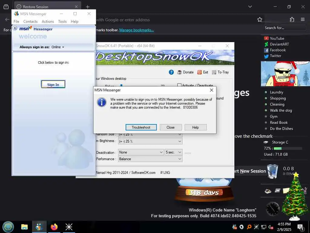Image resolution: width=310 pixels, height=233 pixels.
Task: Open Firefox extensions puzzle icon
Action: (292, 19)
